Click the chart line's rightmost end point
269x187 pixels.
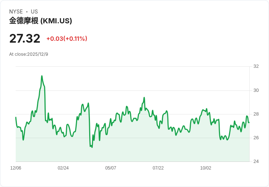click(249, 122)
